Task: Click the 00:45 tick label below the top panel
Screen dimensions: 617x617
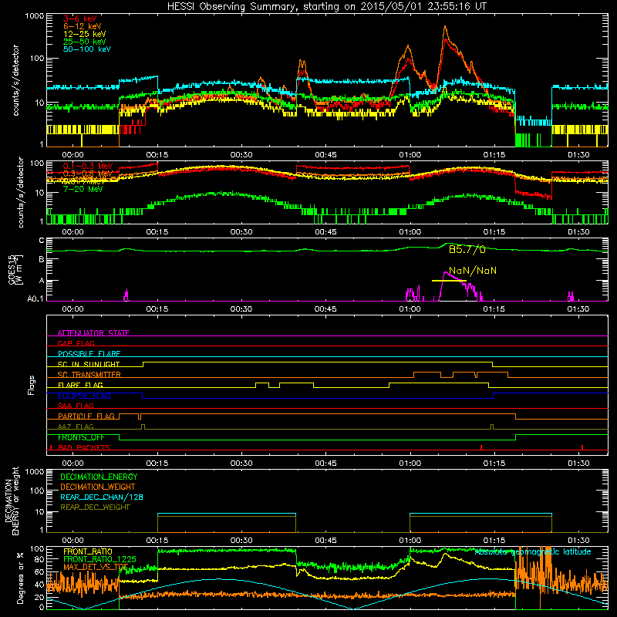Action: pos(325,155)
